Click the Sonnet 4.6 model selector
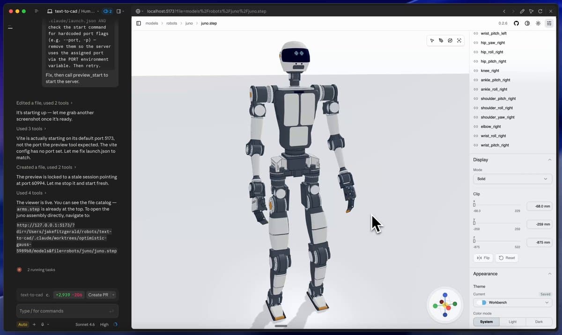 (x=85, y=324)
